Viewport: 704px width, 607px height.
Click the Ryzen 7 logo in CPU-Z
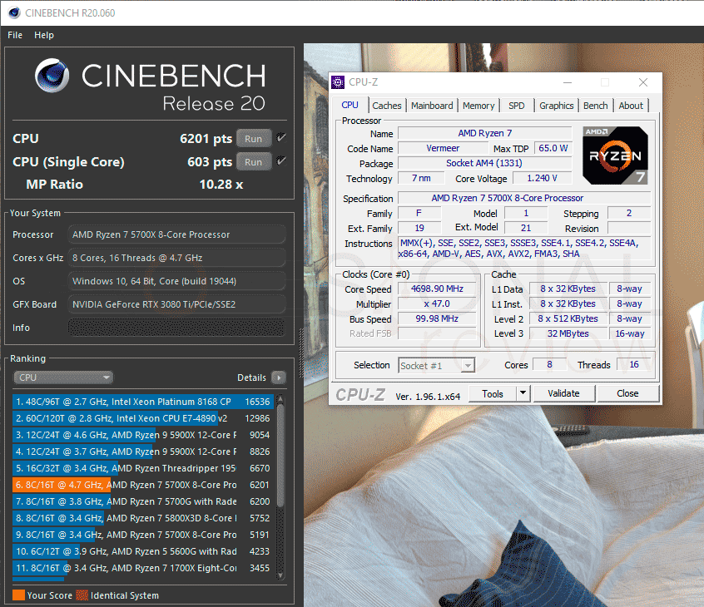[615, 155]
